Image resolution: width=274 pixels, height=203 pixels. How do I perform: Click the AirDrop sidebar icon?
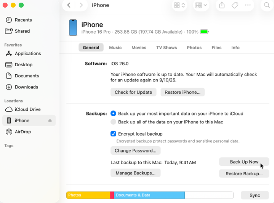tap(9, 132)
